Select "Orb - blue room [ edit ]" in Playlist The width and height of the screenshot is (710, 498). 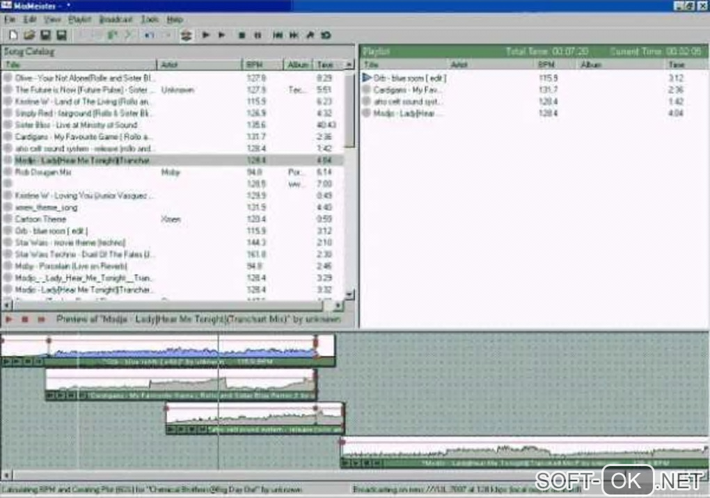533,78
